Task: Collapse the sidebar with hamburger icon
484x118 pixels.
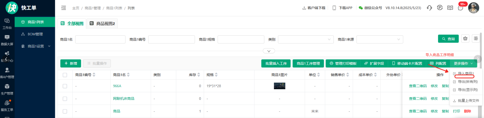Action: click(x=64, y=8)
